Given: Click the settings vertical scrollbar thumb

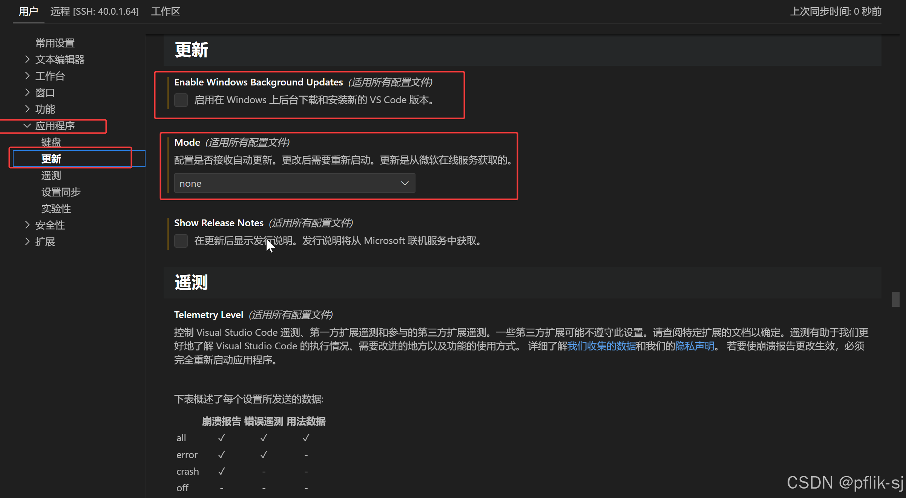Looking at the screenshot, I should [x=896, y=299].
